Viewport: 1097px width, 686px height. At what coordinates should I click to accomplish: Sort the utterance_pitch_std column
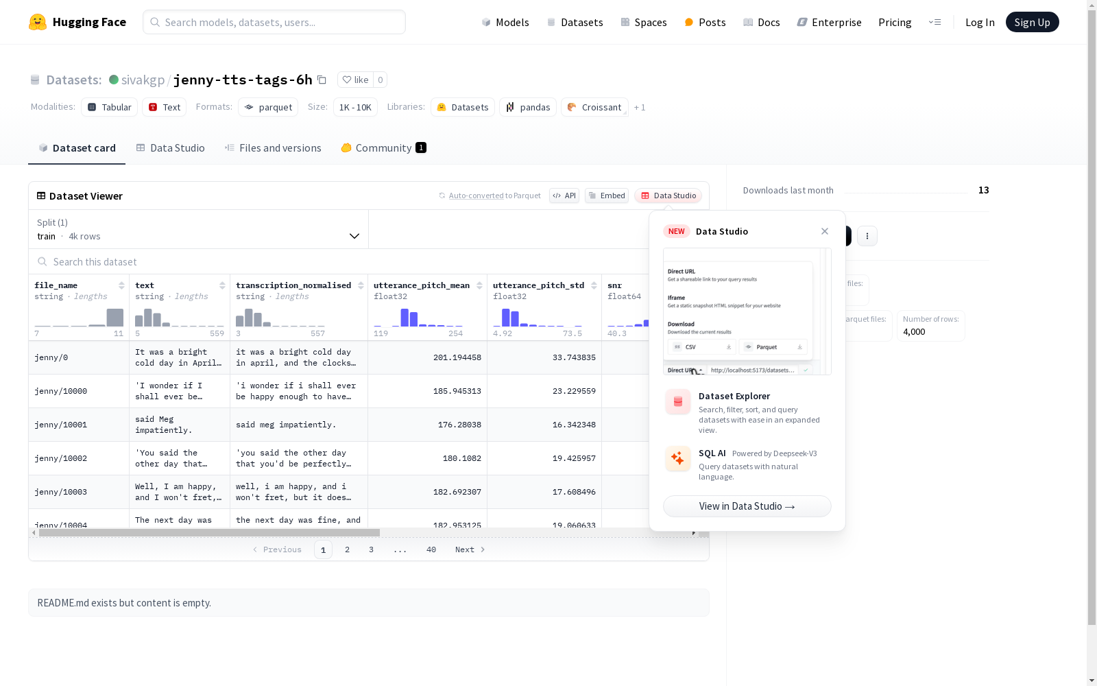(594, 285)
